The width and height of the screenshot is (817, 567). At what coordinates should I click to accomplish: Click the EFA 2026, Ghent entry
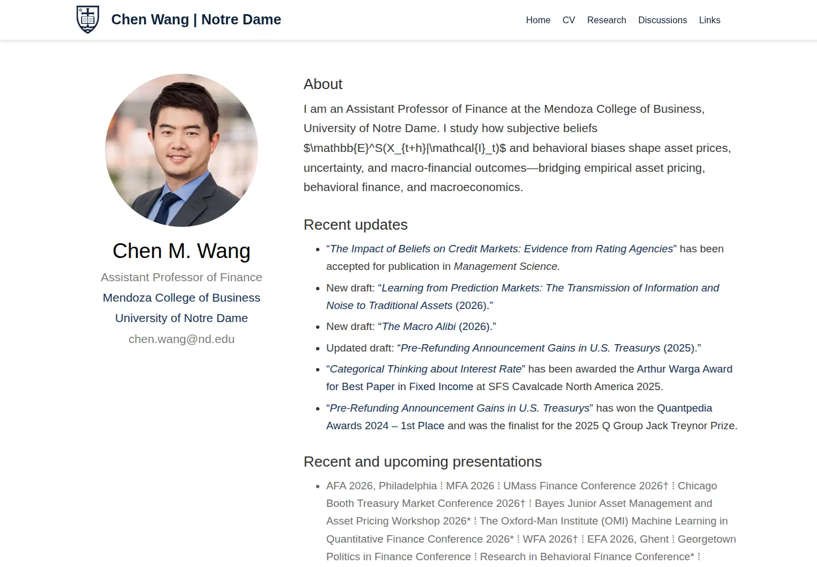pos(628,539)
